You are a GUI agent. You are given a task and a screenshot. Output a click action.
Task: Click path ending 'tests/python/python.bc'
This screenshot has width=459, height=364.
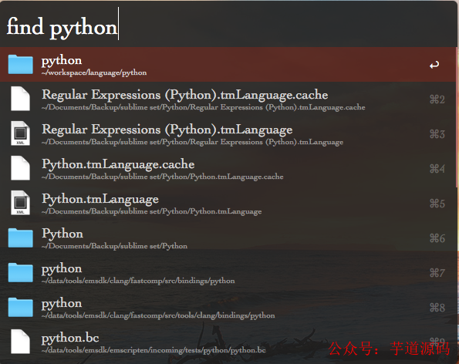pyautogui.click(x=154, y=350)
